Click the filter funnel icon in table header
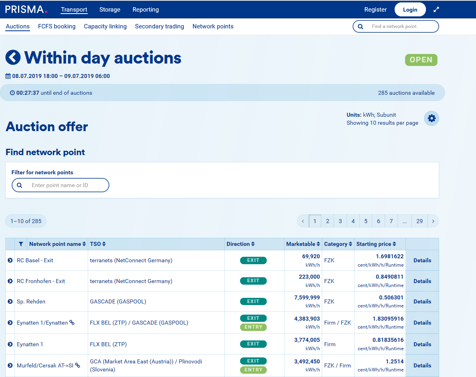 [x=21, y=244]
